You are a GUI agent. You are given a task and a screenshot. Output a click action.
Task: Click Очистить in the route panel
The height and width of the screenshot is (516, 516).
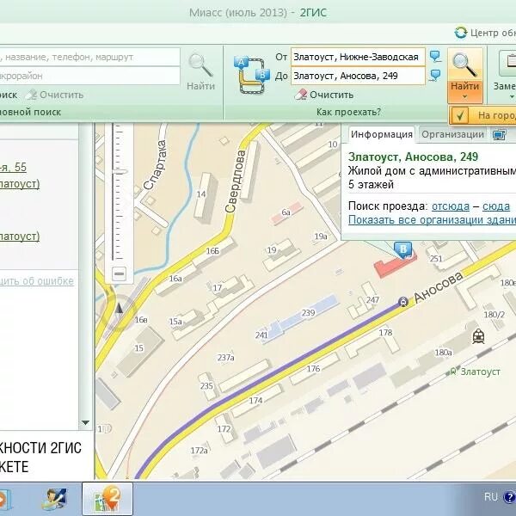(x=331, y=95)
